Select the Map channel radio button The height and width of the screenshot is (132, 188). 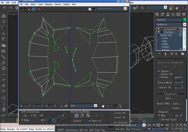(x=159, y=115)
